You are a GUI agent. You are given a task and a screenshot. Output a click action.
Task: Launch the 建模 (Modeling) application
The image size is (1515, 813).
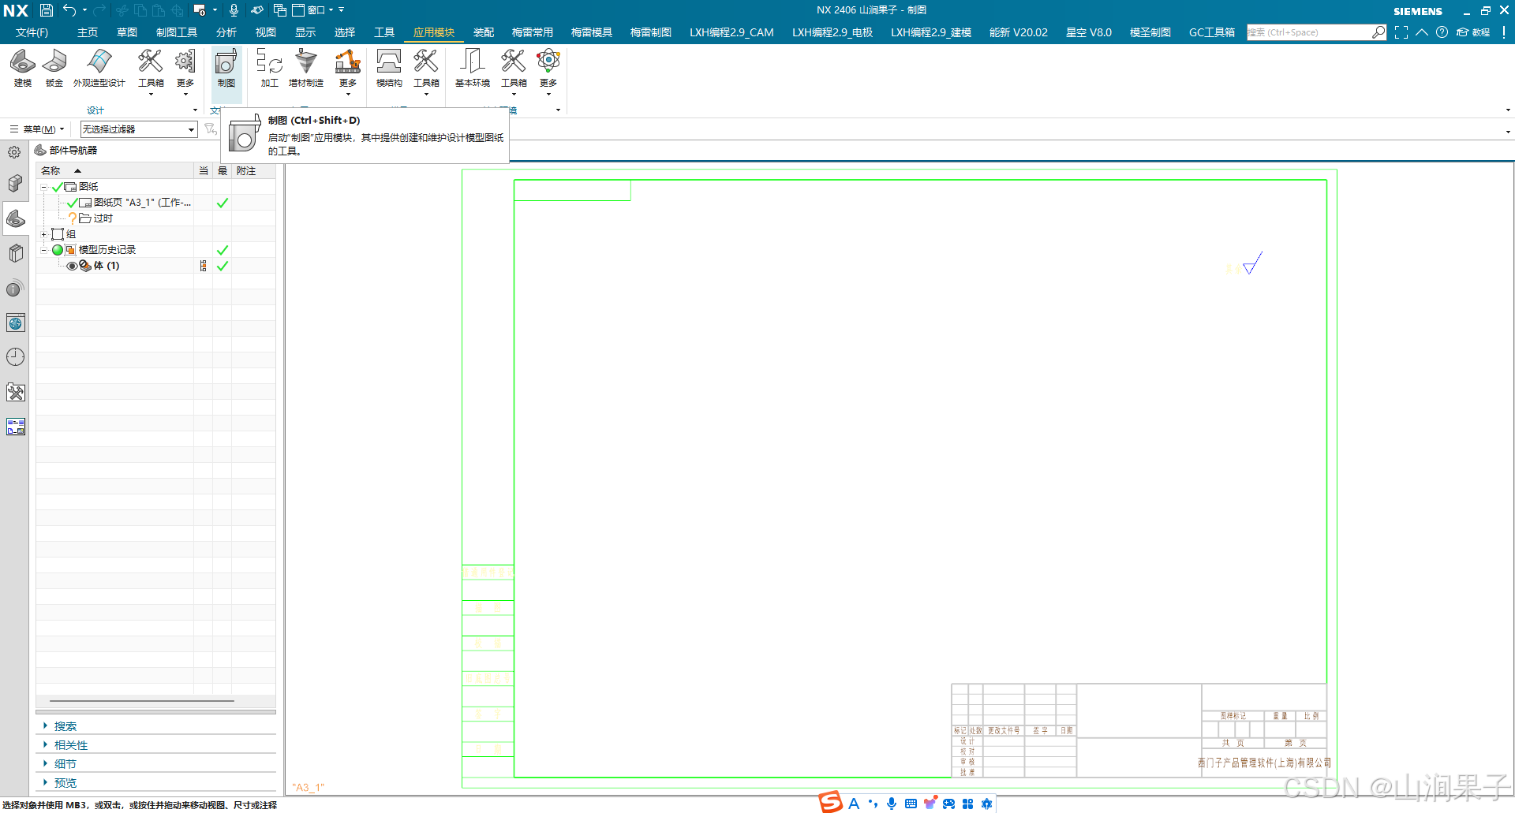tap(23, 68)
